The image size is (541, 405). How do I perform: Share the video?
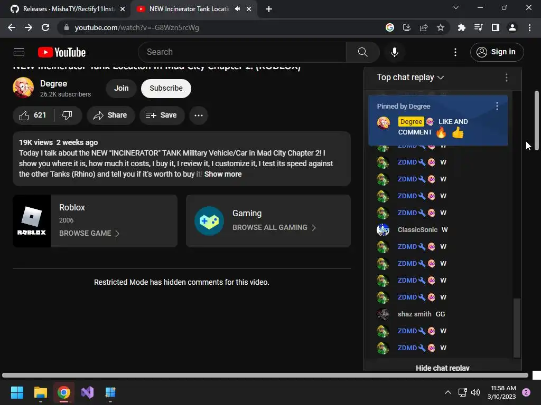[x=110, y=115]
